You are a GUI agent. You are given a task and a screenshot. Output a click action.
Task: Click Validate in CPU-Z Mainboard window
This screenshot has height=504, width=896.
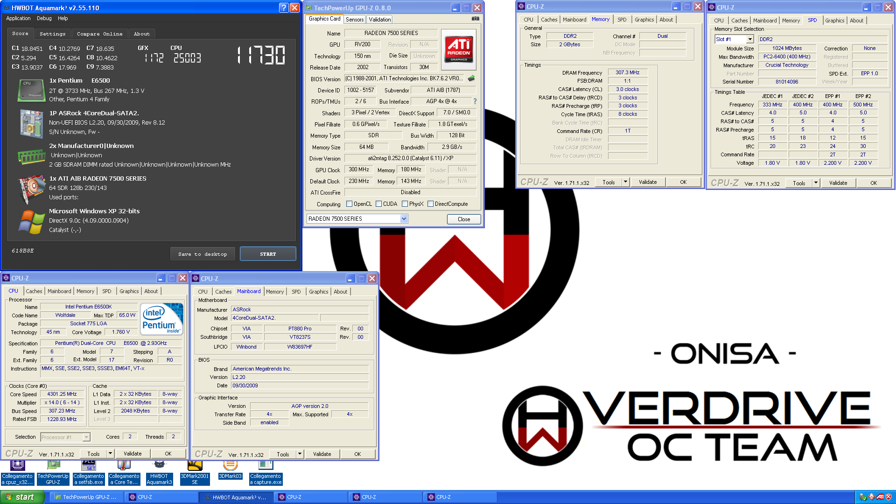pos(322,454)
